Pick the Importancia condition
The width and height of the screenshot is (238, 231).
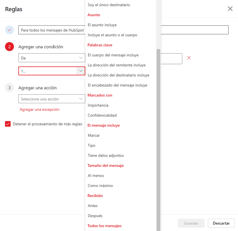[x=98, y=105]
